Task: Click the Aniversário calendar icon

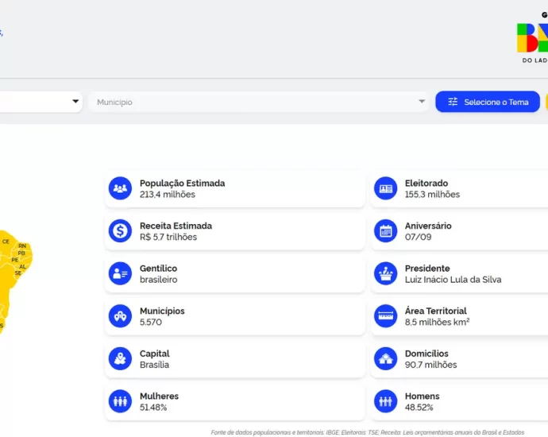Action: (x=385, y=231)
